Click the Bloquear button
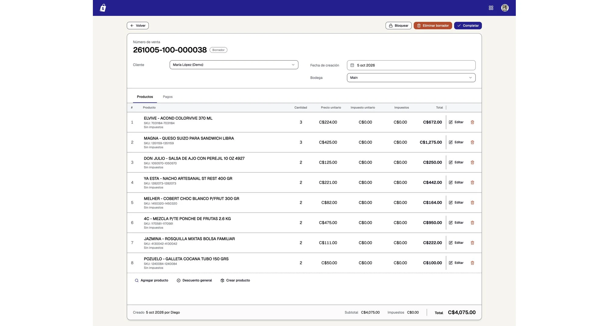This screenshot has width=609, height=326. point(398,26)
